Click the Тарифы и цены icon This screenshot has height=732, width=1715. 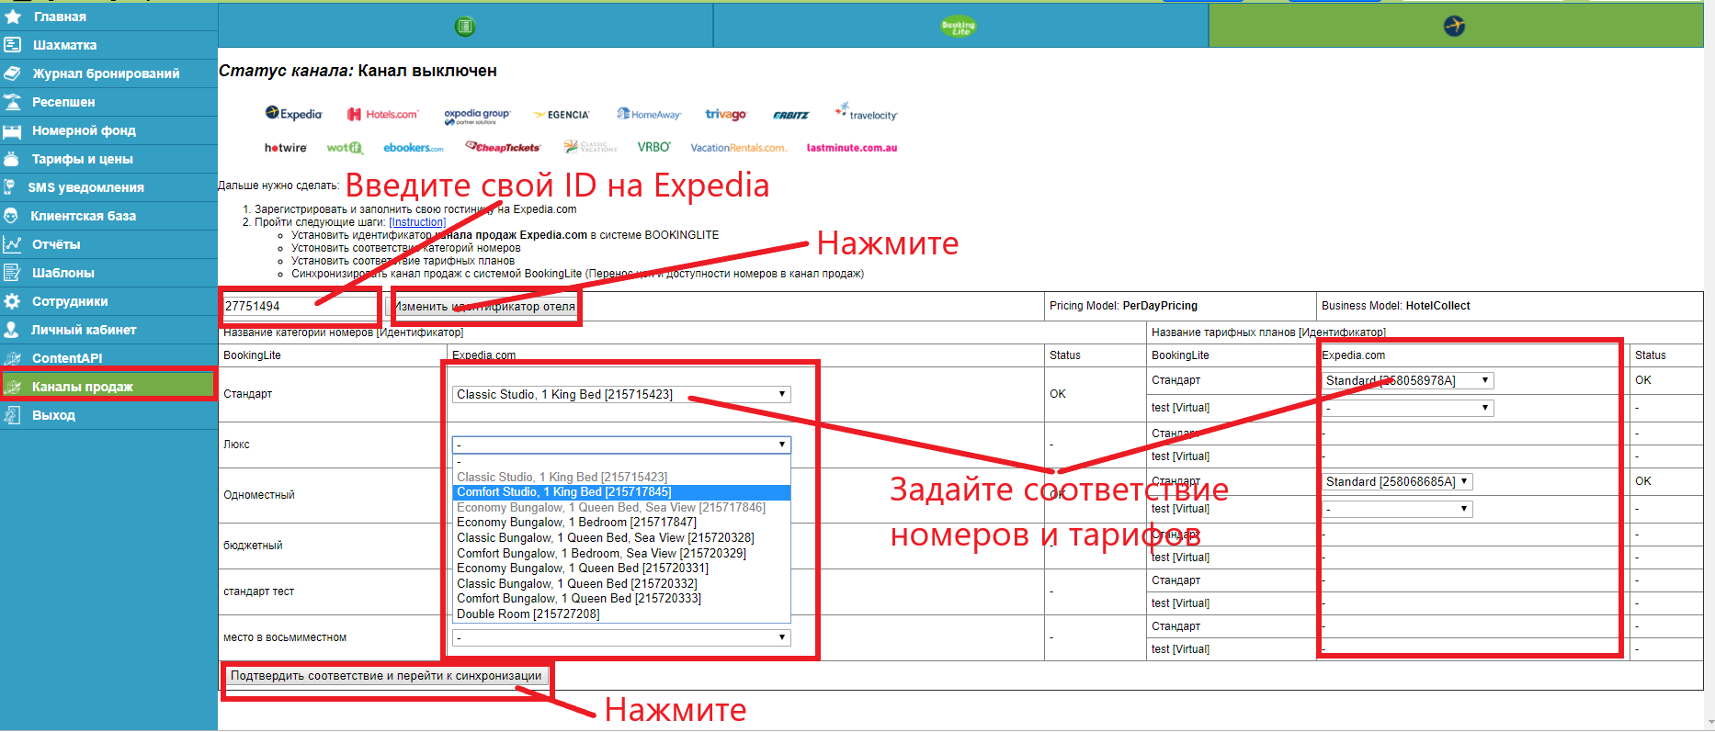pyautogui.click(x=13, y=159)
